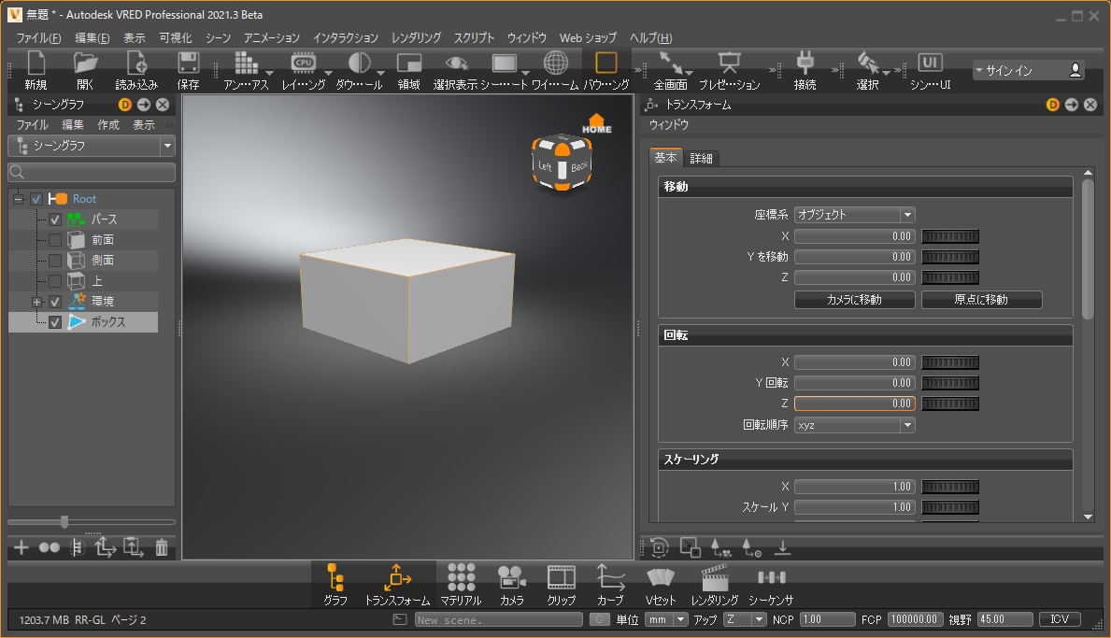Viewport: 1111px width, 638px height.
Task: Toggle the ICV button in status bar
Action: coord(1060,619)
